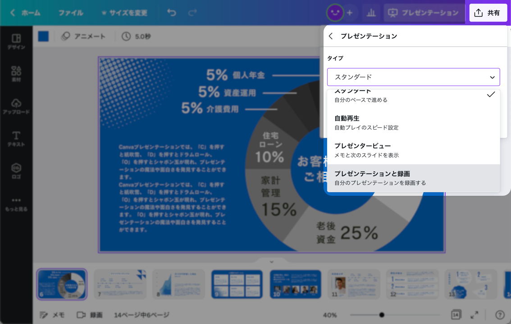Select slide thumbnail 8
The height and width of the screenshot is (324, 511).
click(178, 284)
